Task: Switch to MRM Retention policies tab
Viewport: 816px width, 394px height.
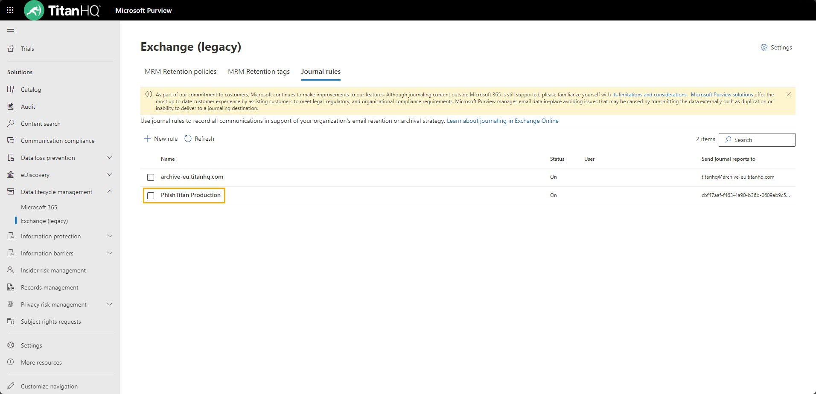Action: click(x=181, y=72)
